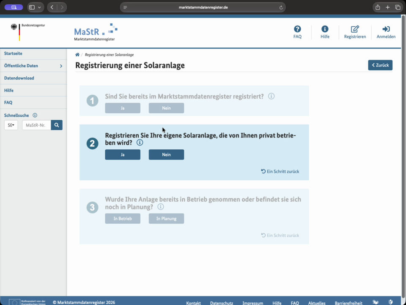
Task: Open the Hilfe info icon in header
Action: [325, 29]
